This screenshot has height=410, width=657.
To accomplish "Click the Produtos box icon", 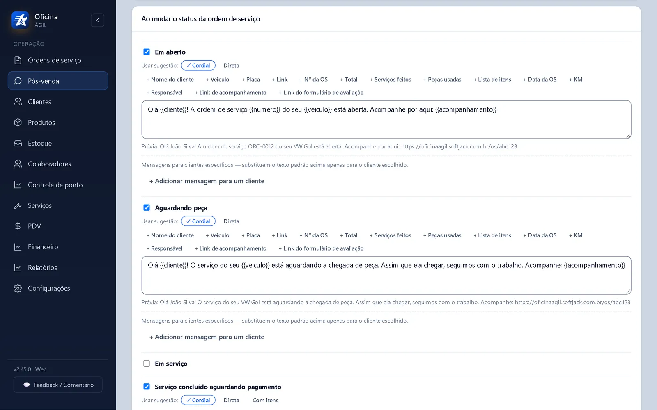I will [x=18, y=122].
